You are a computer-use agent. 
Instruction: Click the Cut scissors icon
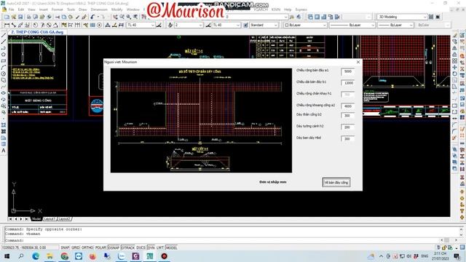(x=58, y=17)
